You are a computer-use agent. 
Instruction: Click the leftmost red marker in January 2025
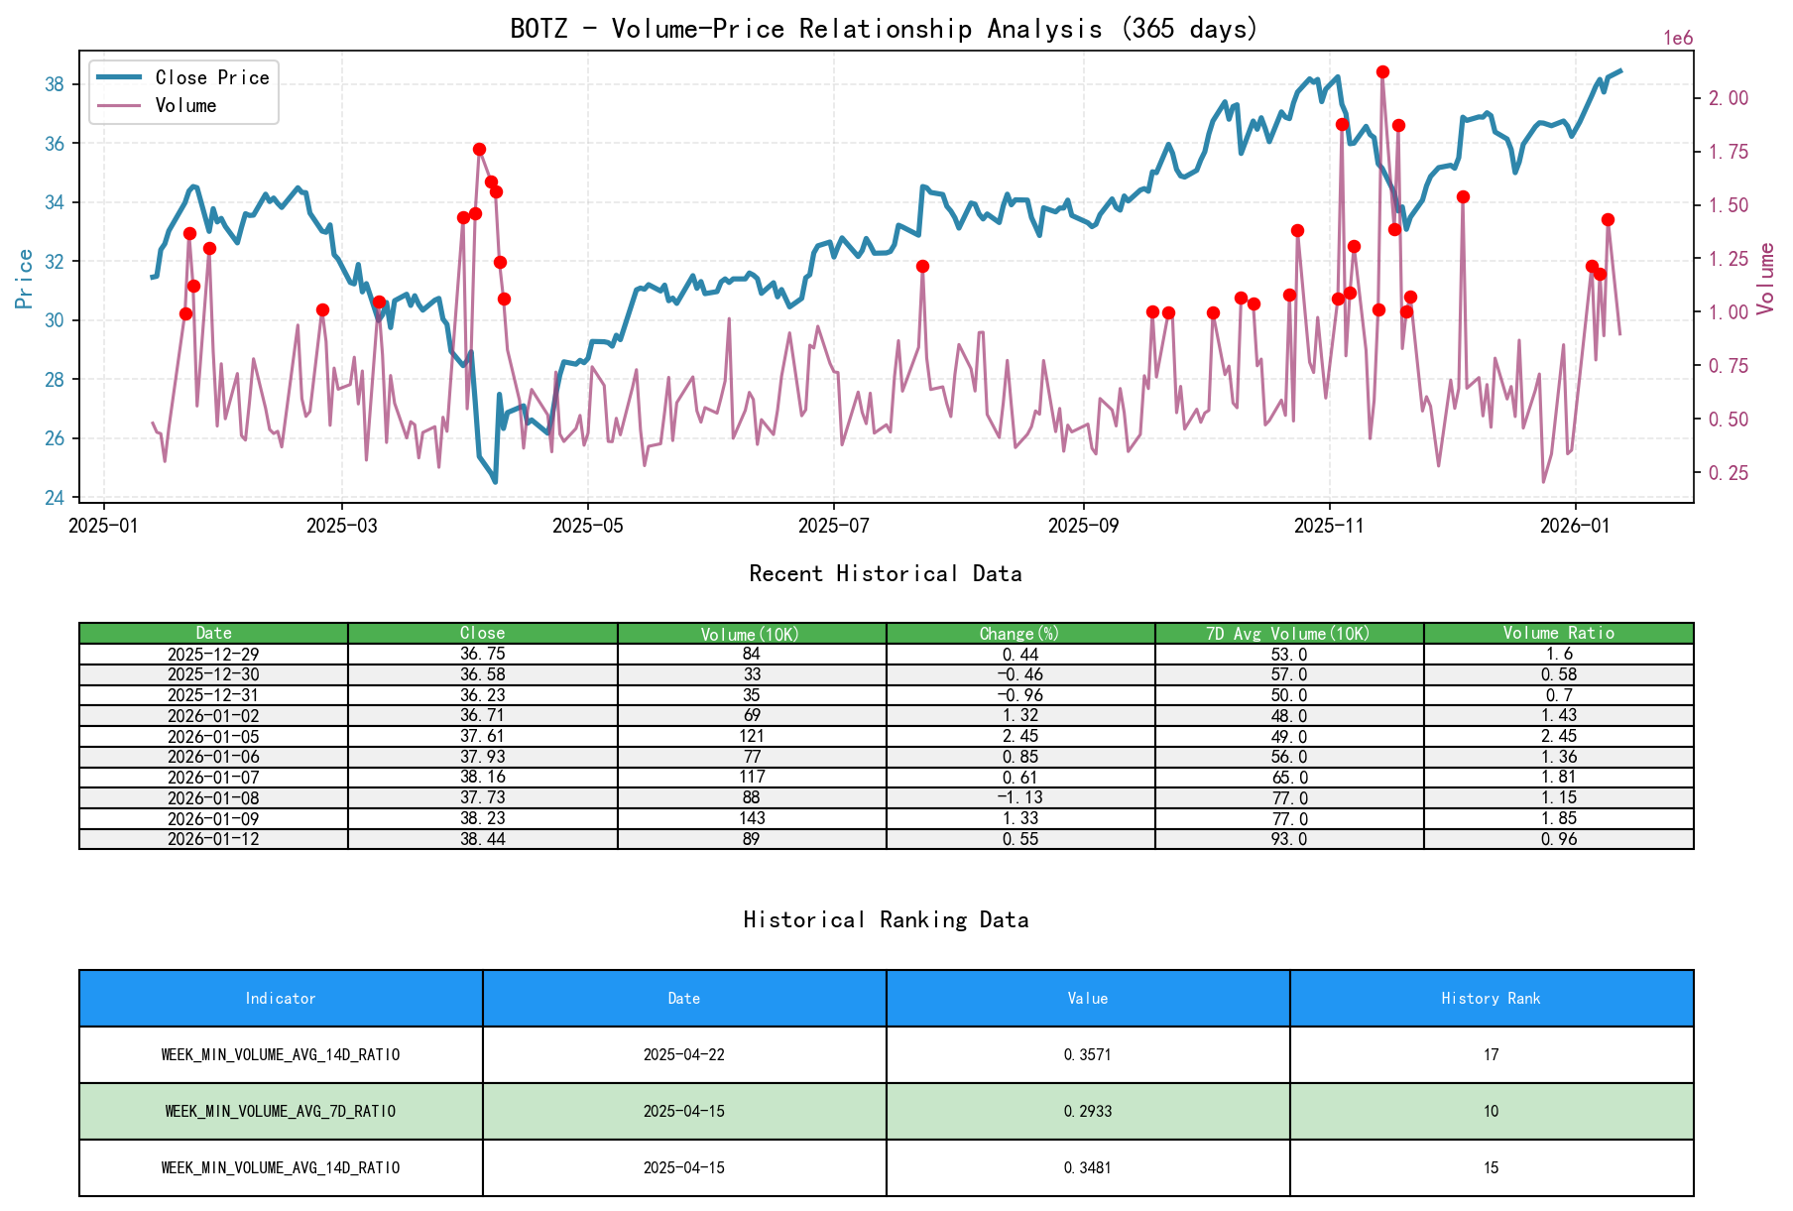[x=184, y=314]
